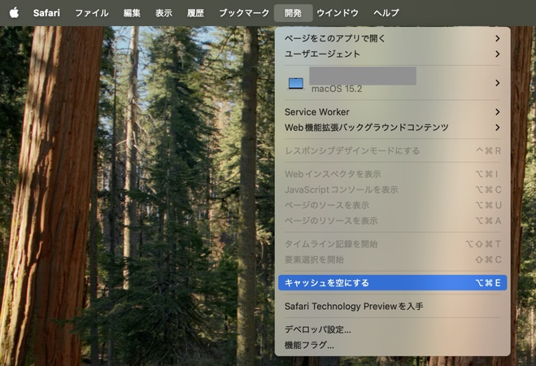Close the 開発 menu in menu bar
Viewport: 536px width, 366px height.
tap(293, 13)
